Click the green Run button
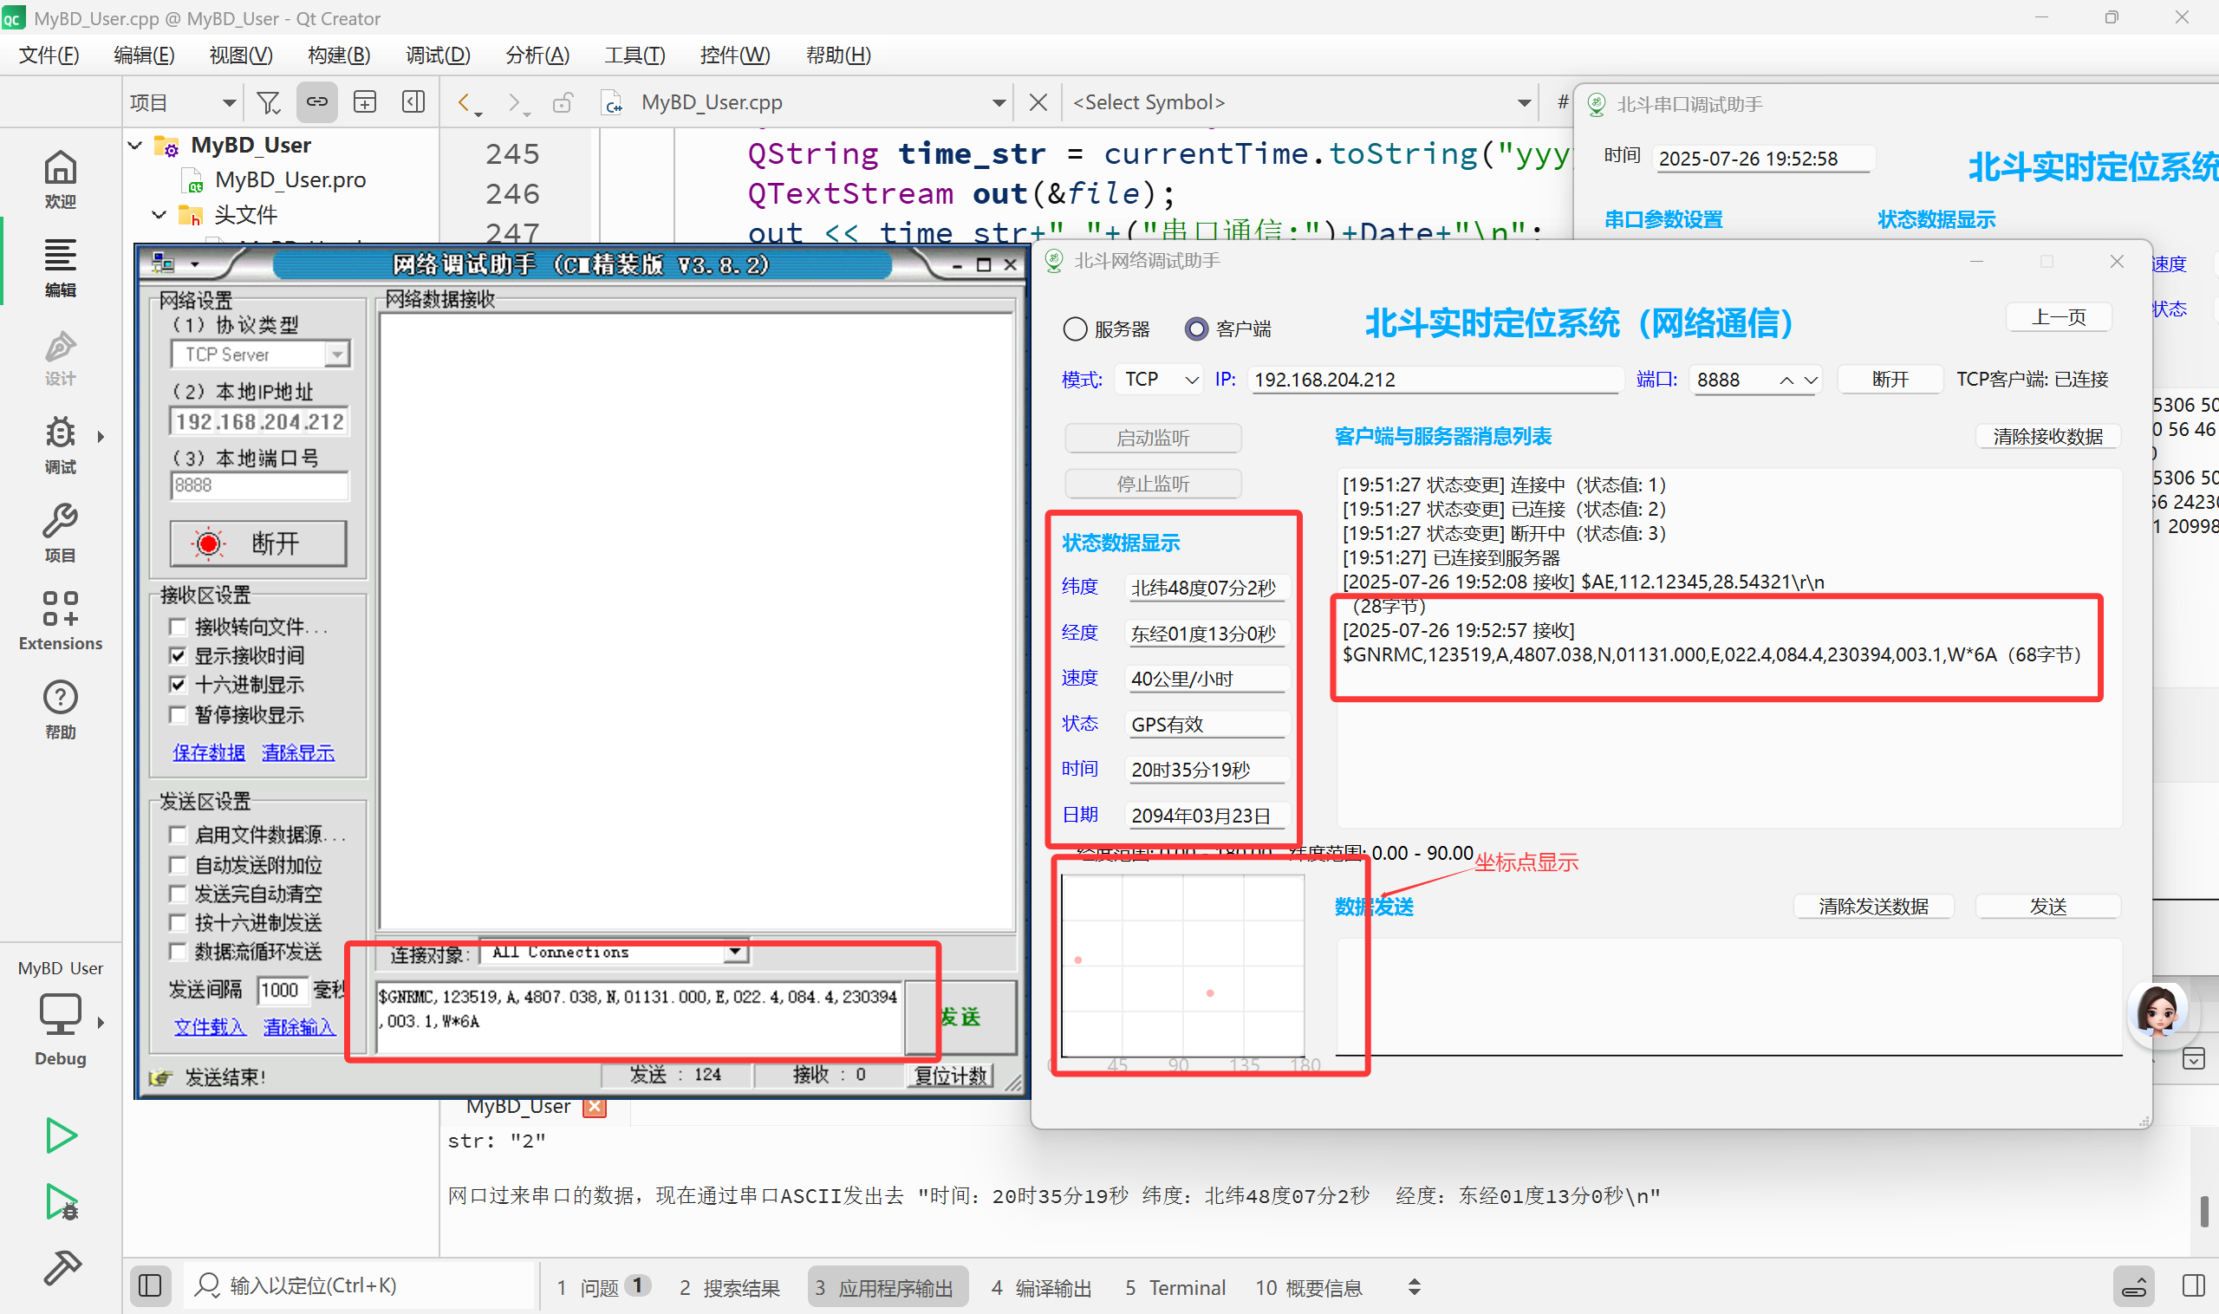Viewport: 2219px width, 1314px height. coord(60,1135)
